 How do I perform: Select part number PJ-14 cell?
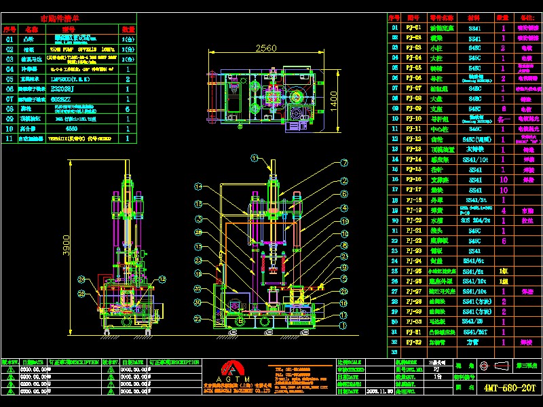coord(413,159)
